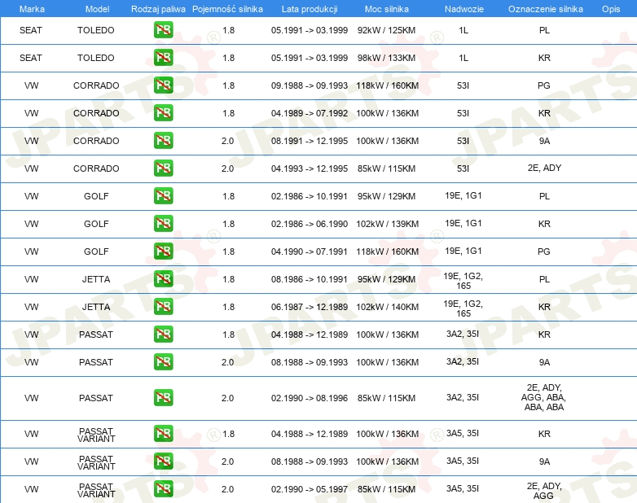Click 3A2, 35I body code in PASSAT 1.8 row
The width and height of the screenshot is (637, 503).
pos(463,335)
